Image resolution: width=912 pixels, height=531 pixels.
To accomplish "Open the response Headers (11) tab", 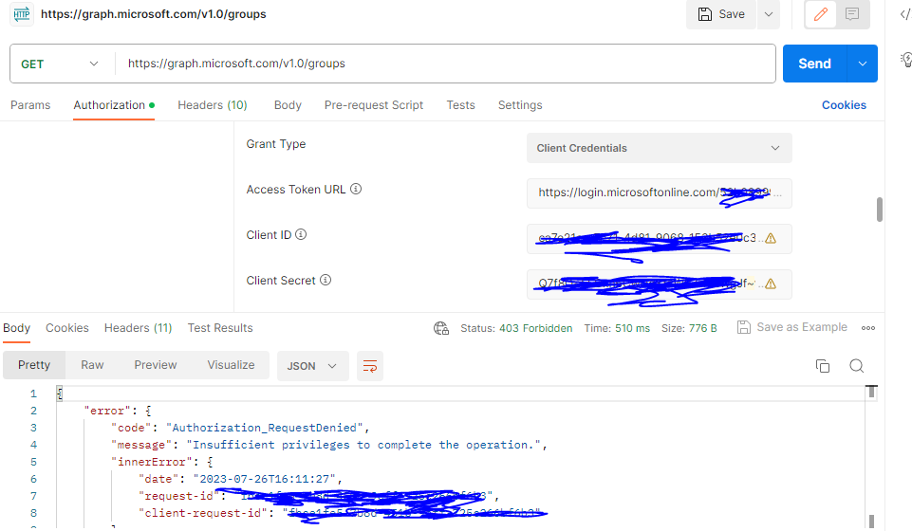I will point(138,328).
